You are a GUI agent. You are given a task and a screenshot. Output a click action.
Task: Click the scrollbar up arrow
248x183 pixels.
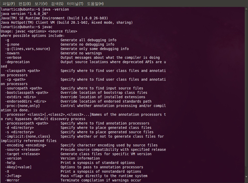tap(246, 9)
